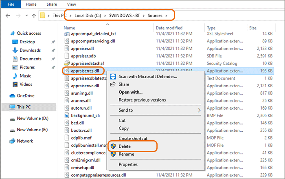Image resolution: width=285 pixels, height=179 pixels.
Task: Switch to the View ribbon tab
Action: click(x=71, y=4)
